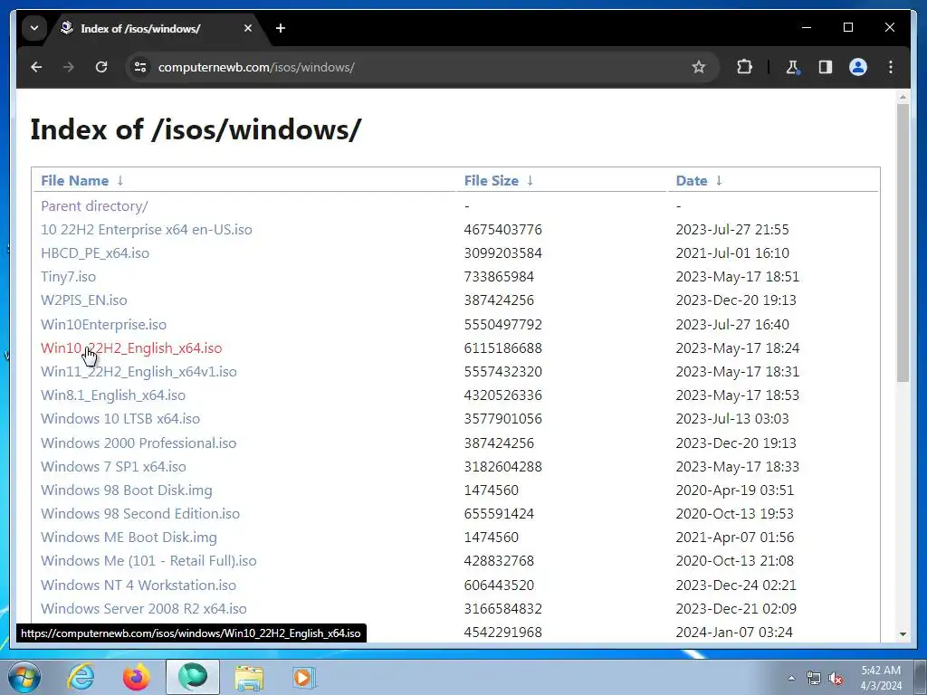Screen dimensions: 927x695
Task: View site information icon in address bar
Action: [140, 67]
